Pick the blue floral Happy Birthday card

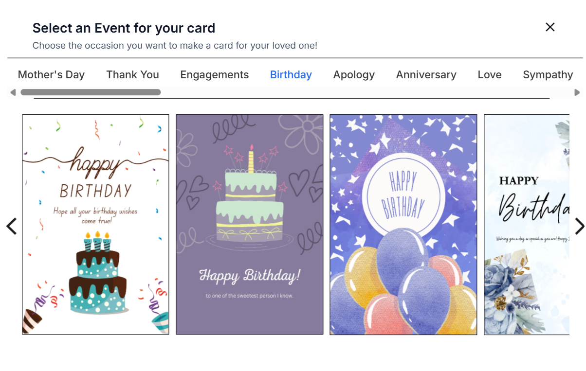(526, 224)
